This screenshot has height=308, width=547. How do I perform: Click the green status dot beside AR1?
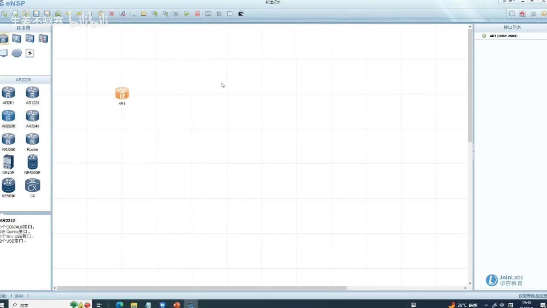pyautogui.click(x=484, y=36)
